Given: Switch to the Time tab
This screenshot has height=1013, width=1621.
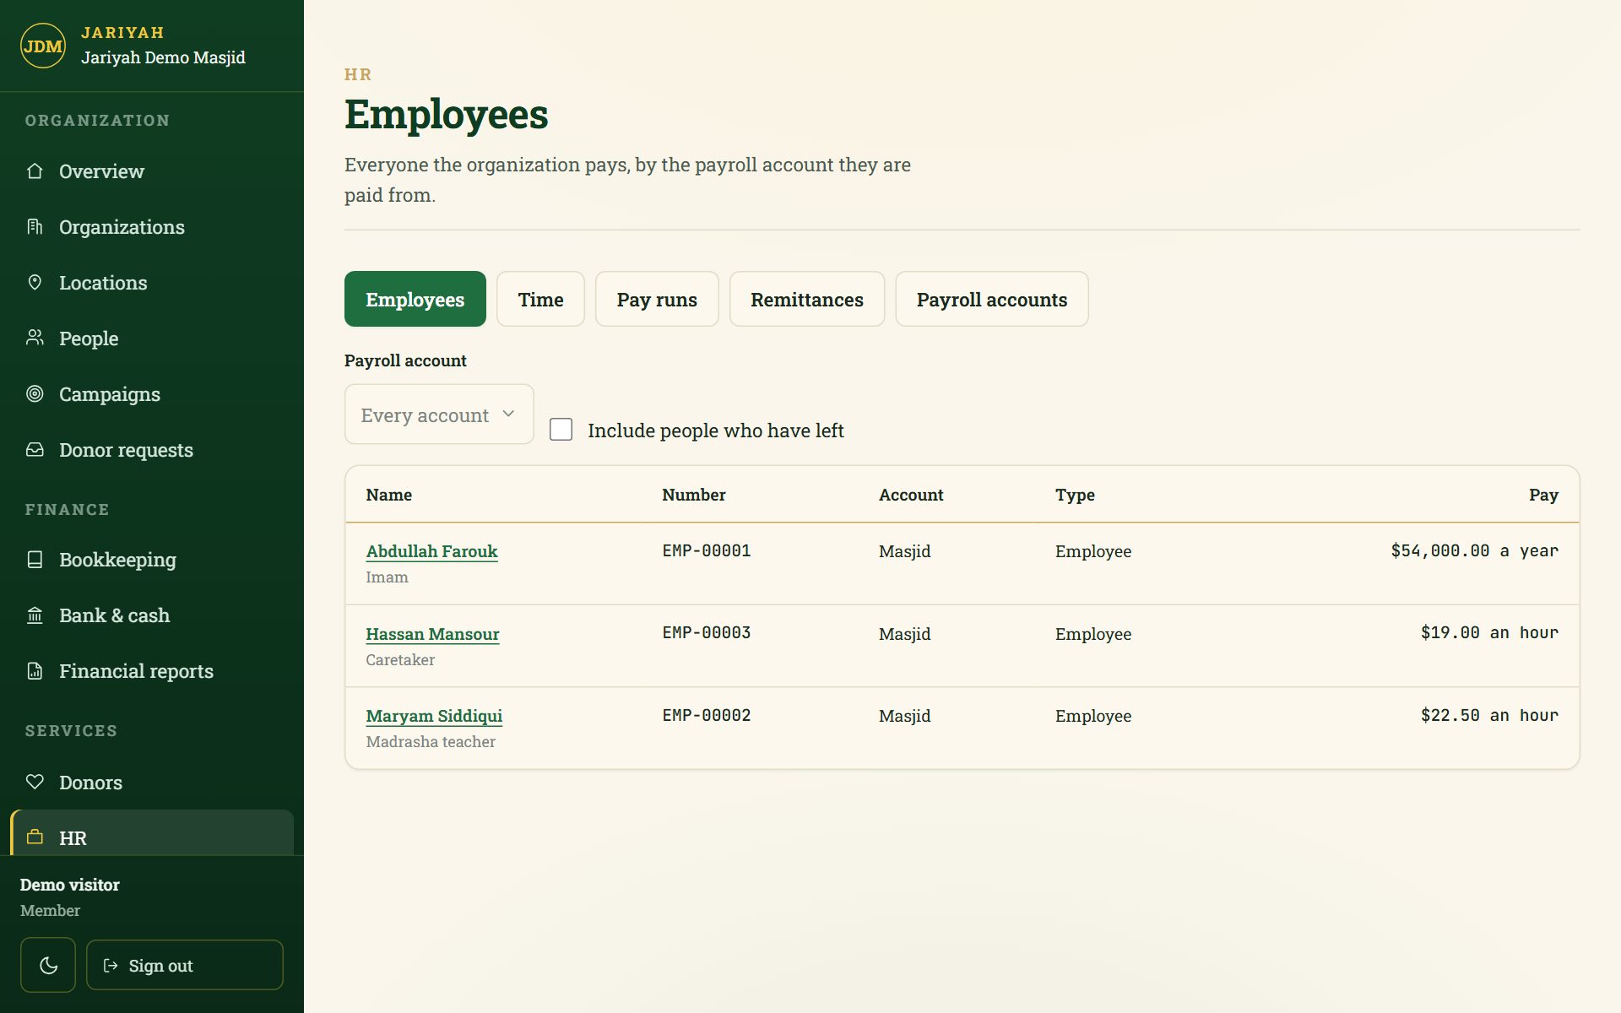Looking at the screenshot, I should pyautogui.click(x=540, y=299).
